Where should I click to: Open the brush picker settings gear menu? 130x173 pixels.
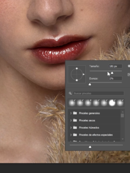tap(129, 66)
